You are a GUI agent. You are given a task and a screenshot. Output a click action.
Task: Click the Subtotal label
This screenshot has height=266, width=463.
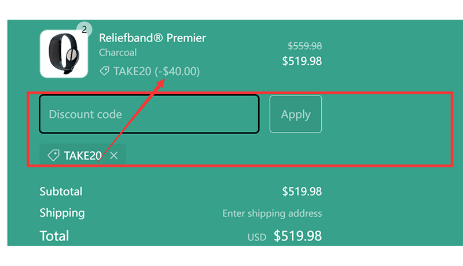click(x=61, y=191)
